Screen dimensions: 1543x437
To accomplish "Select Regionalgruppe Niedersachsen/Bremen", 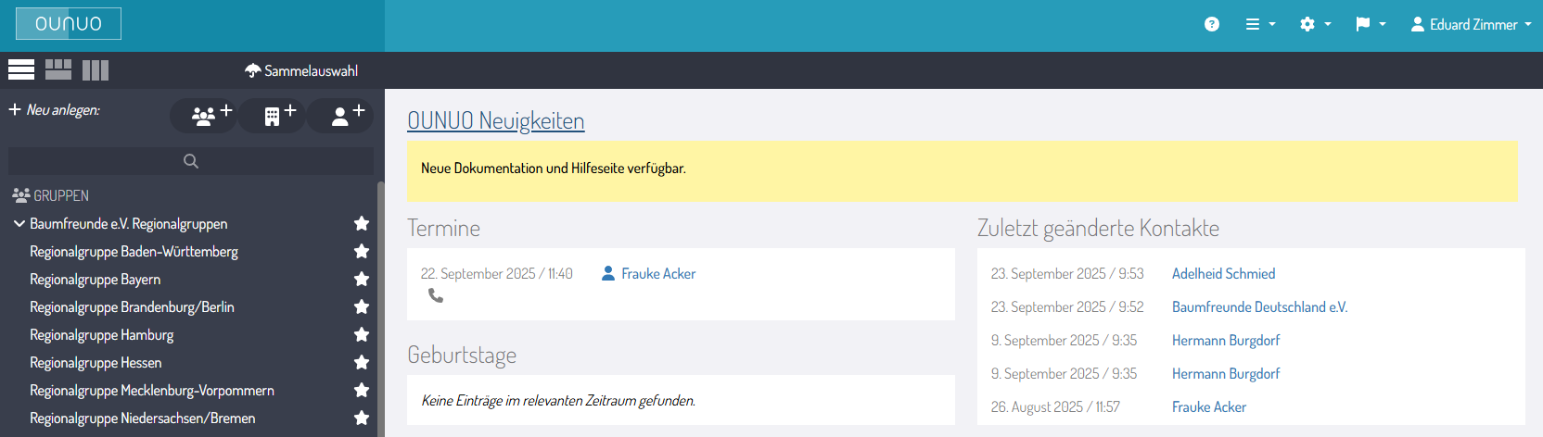I will click(142, 418).
